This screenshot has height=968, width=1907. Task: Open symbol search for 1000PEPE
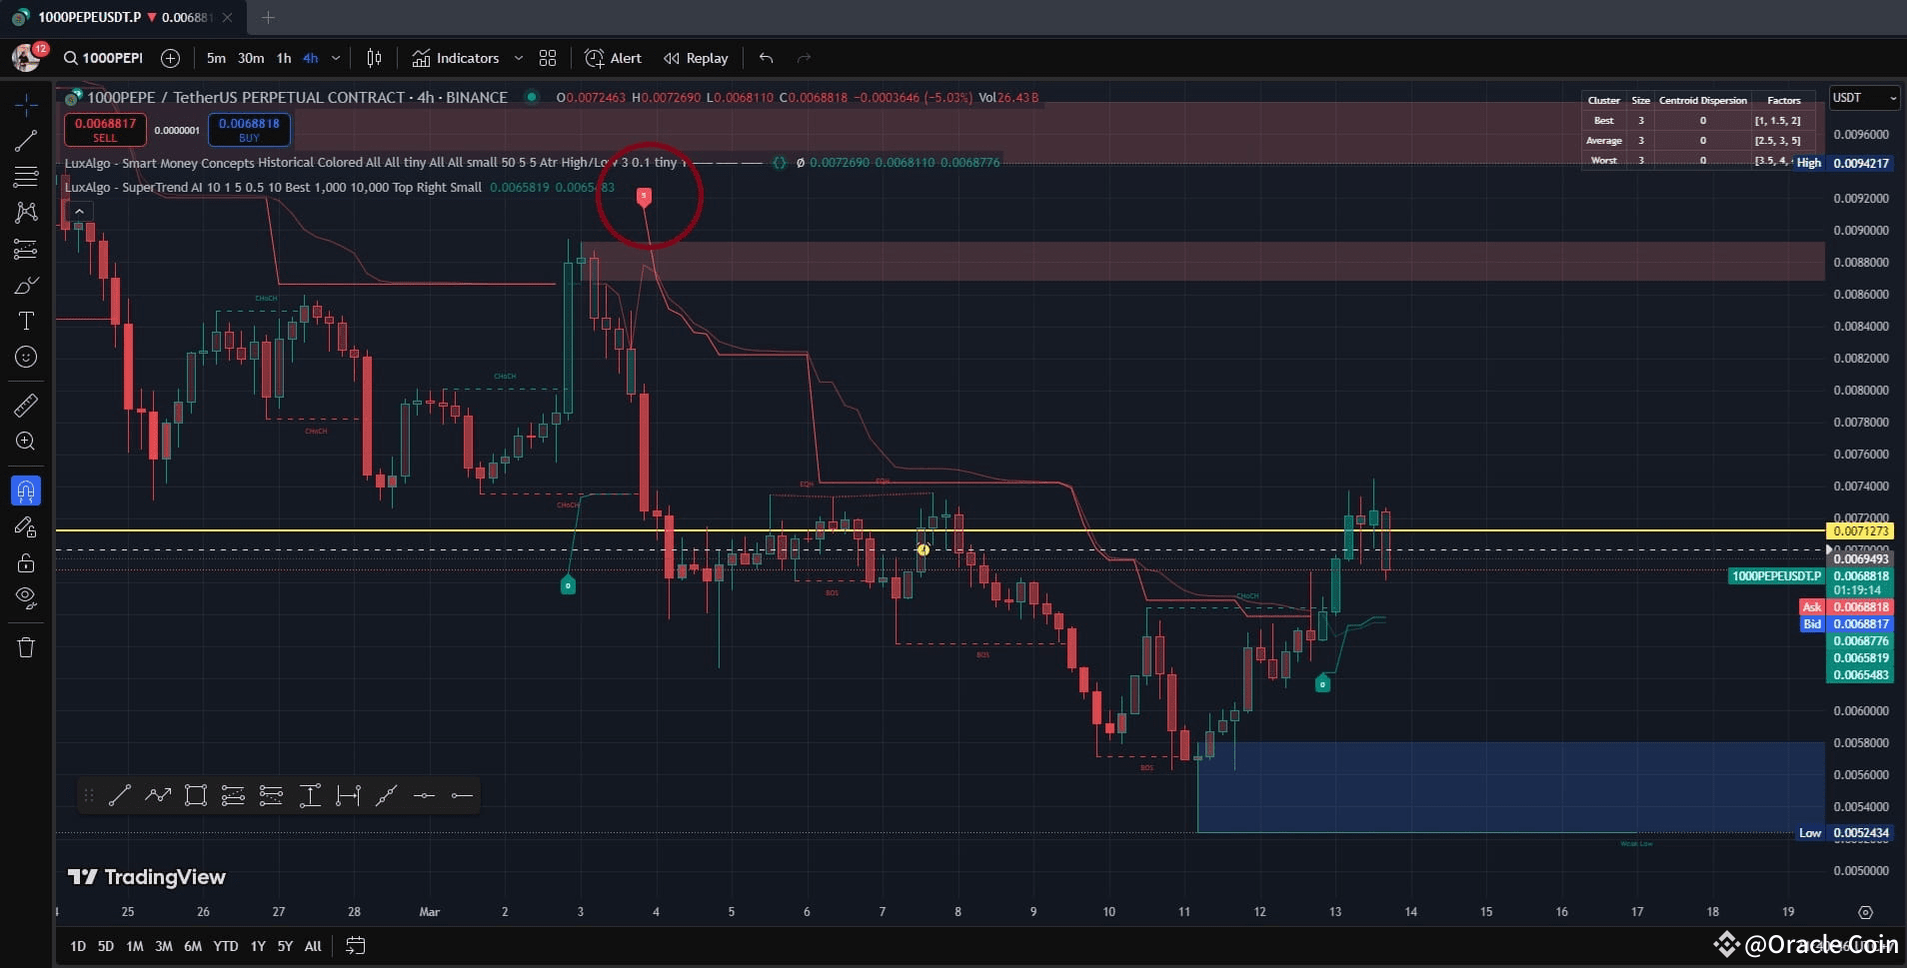(x=104, y=58)
